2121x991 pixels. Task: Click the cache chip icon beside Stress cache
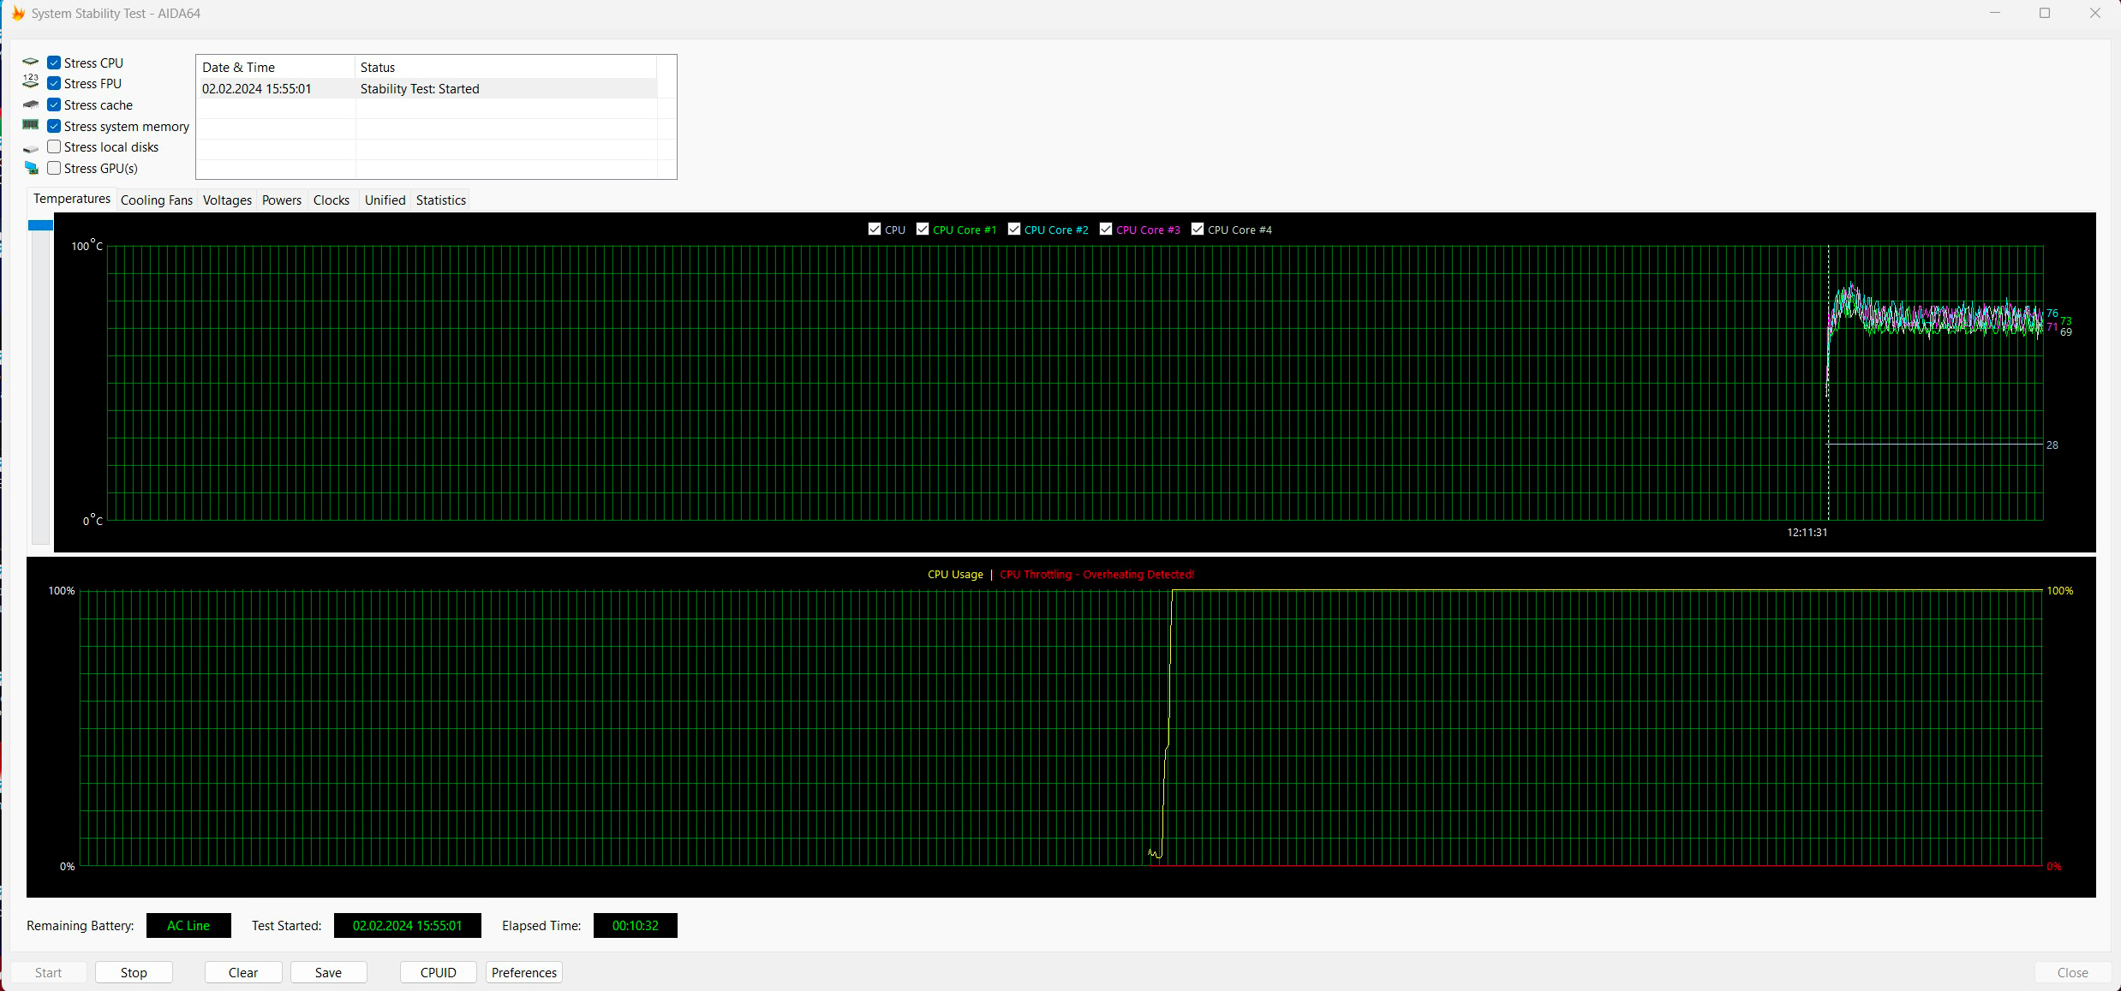(x=31, y=104)
